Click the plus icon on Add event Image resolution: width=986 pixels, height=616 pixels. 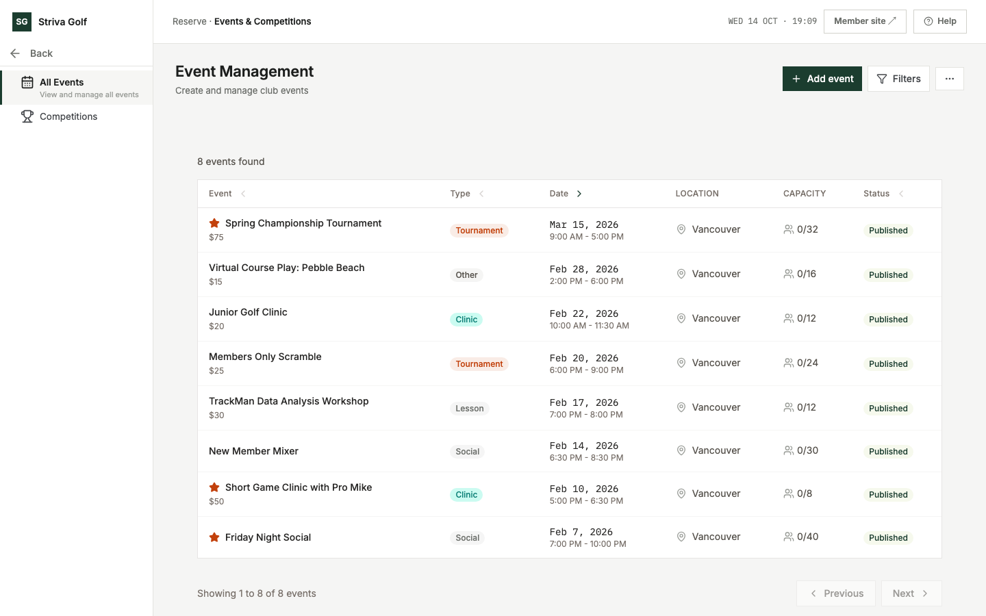(x=796, y=79)
